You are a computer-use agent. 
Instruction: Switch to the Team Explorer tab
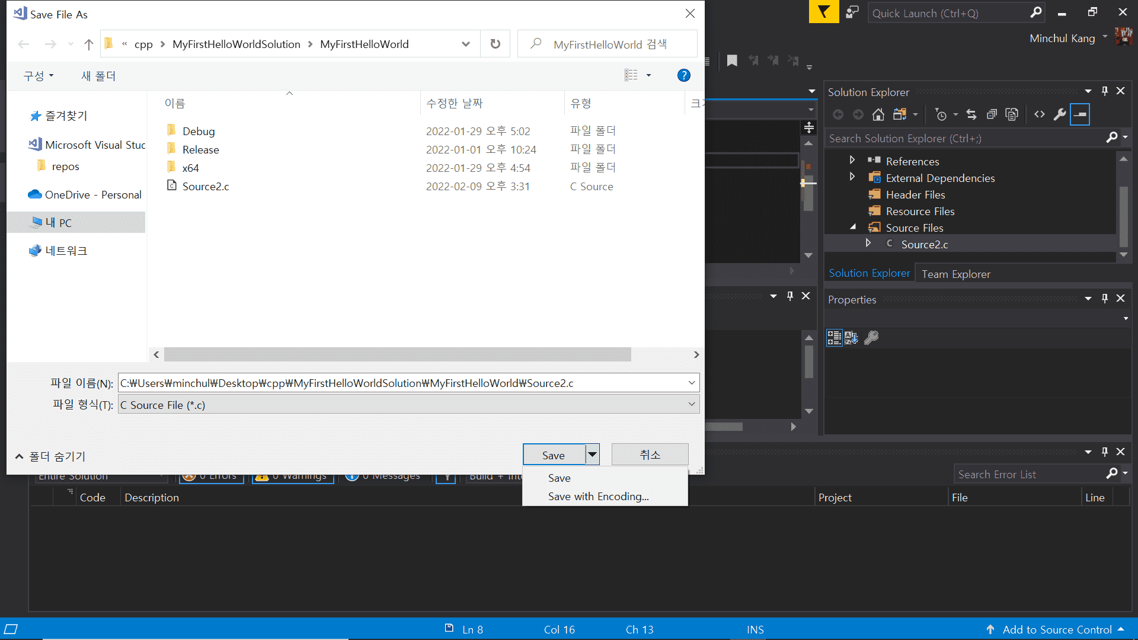point(955,274)
